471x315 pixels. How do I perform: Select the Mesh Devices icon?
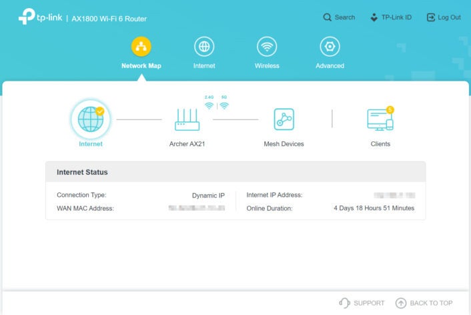tap(284, 119)
